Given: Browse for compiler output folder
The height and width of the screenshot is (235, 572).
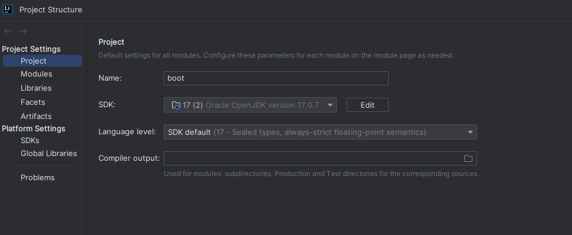Looking at the screenshot, I should click(x=468, y=158).
